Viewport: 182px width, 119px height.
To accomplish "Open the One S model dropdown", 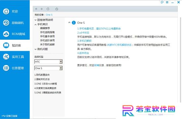I will pos(48,68).
